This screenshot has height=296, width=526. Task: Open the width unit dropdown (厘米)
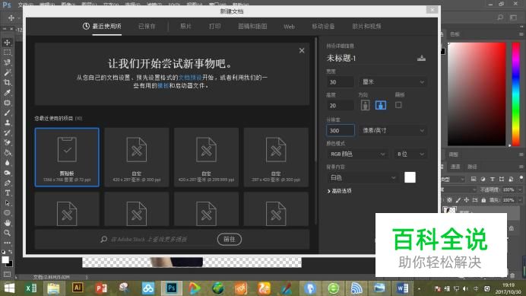tap(393, 82)
